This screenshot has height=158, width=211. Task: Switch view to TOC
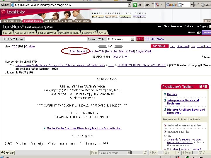tap(15, 46)
